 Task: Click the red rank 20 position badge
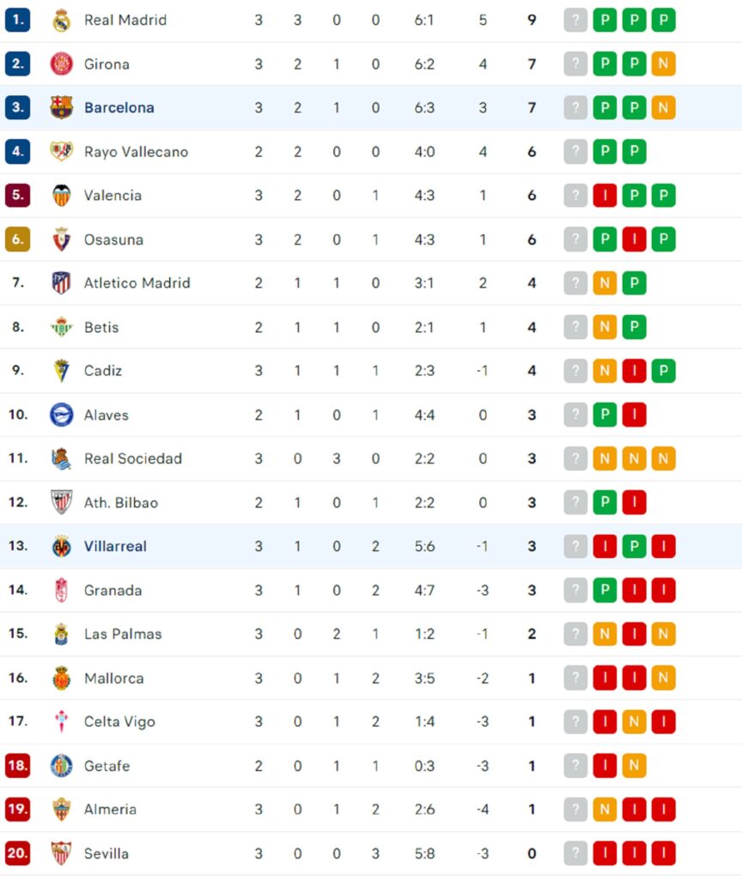pos(17,853)
